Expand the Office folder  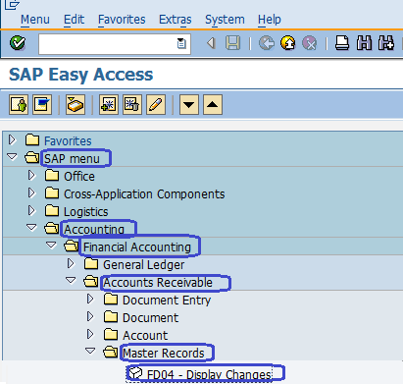pos(31,175)
